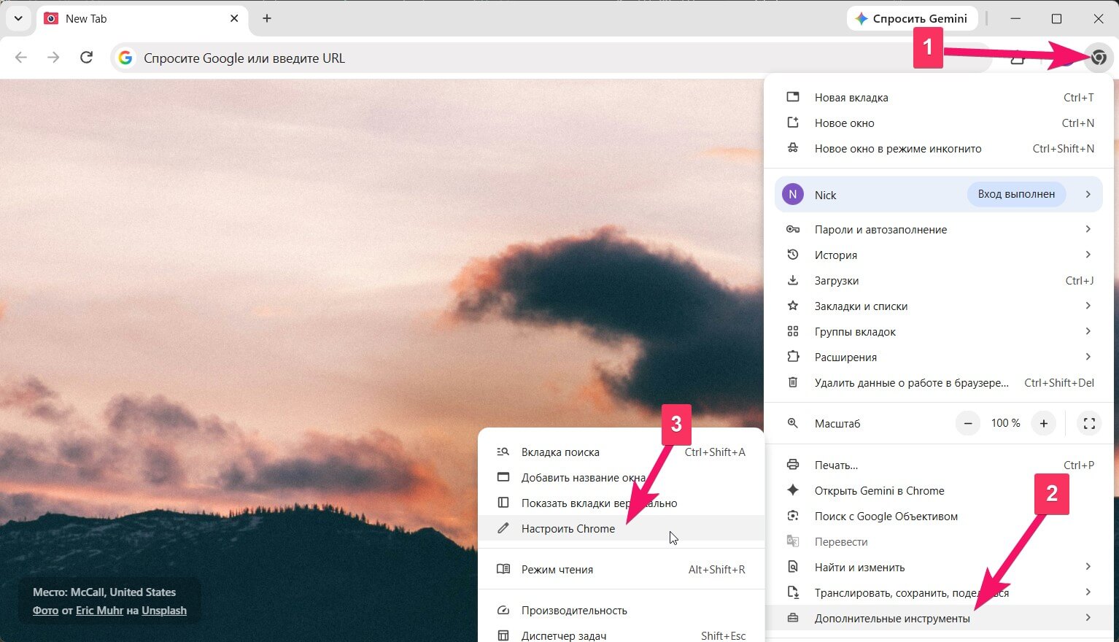Open Новое окно в режиме инкогнито

(938, 149)
